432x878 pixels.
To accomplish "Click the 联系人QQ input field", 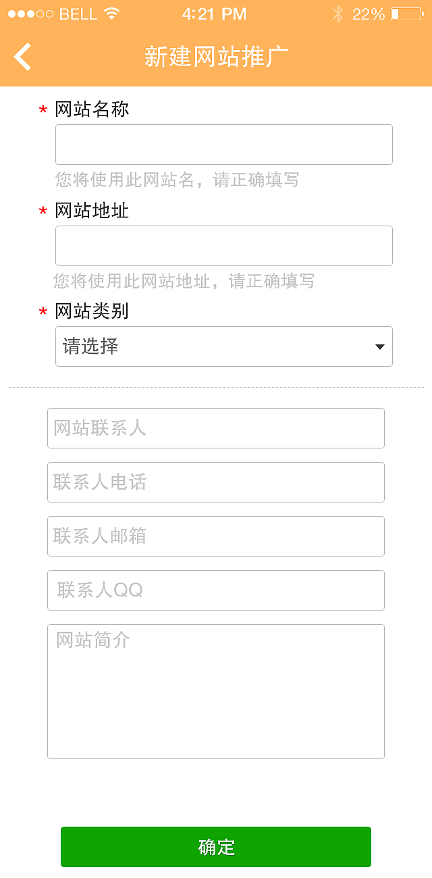I will tap(216, 590).
